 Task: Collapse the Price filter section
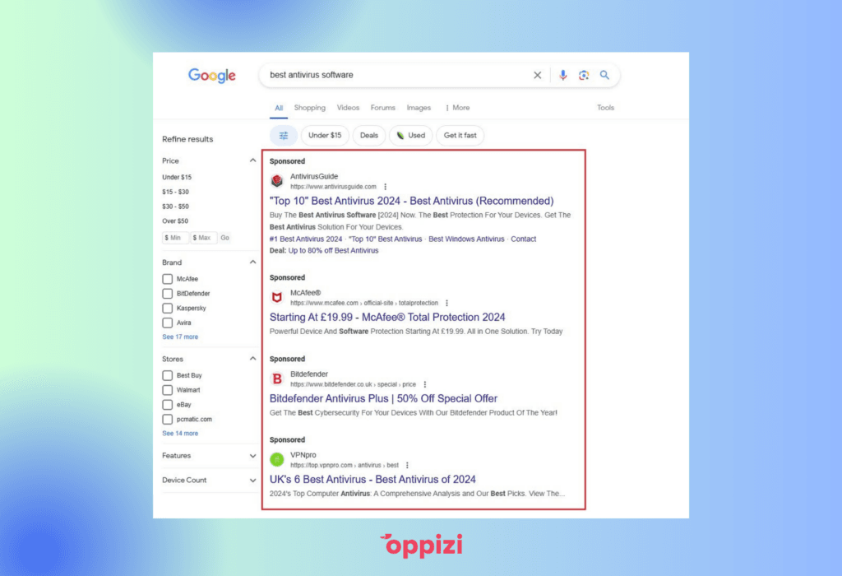coord(252,160)
